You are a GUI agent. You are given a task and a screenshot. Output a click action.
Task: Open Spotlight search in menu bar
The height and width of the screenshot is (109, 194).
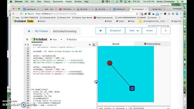pyautogui.click(x=178, y=2)
